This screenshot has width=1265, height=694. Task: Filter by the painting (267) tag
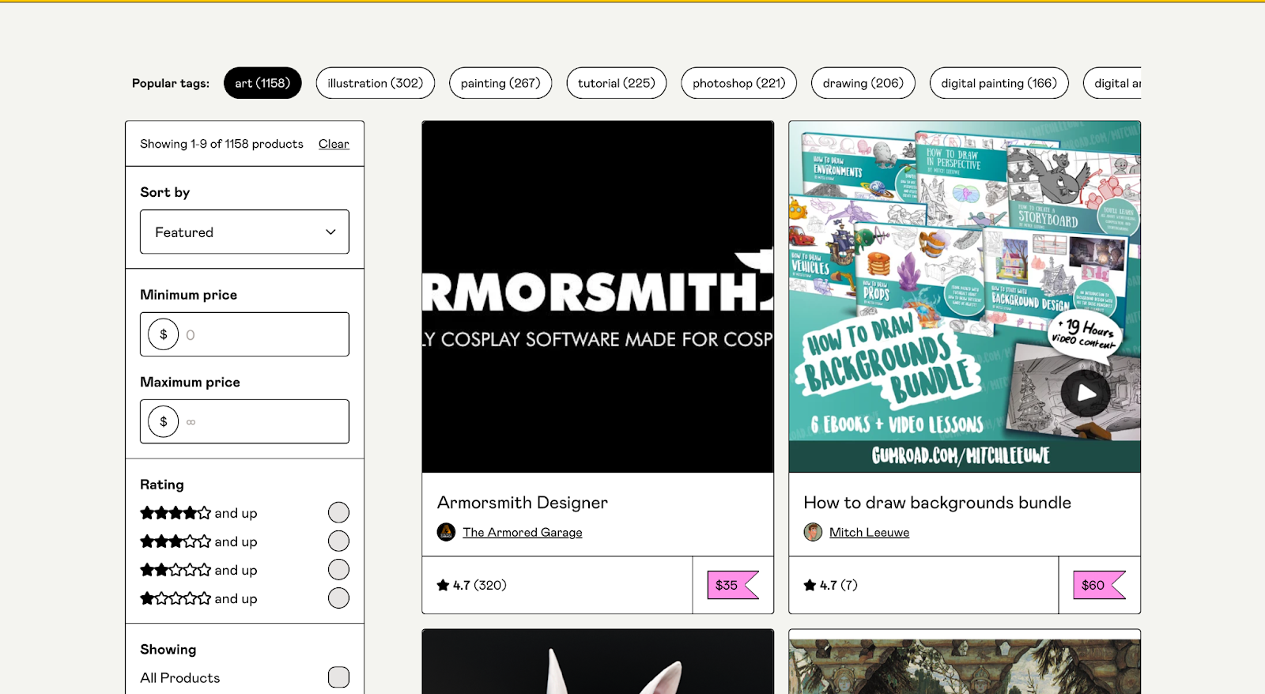pyautogui.click(x=500, y=83)
